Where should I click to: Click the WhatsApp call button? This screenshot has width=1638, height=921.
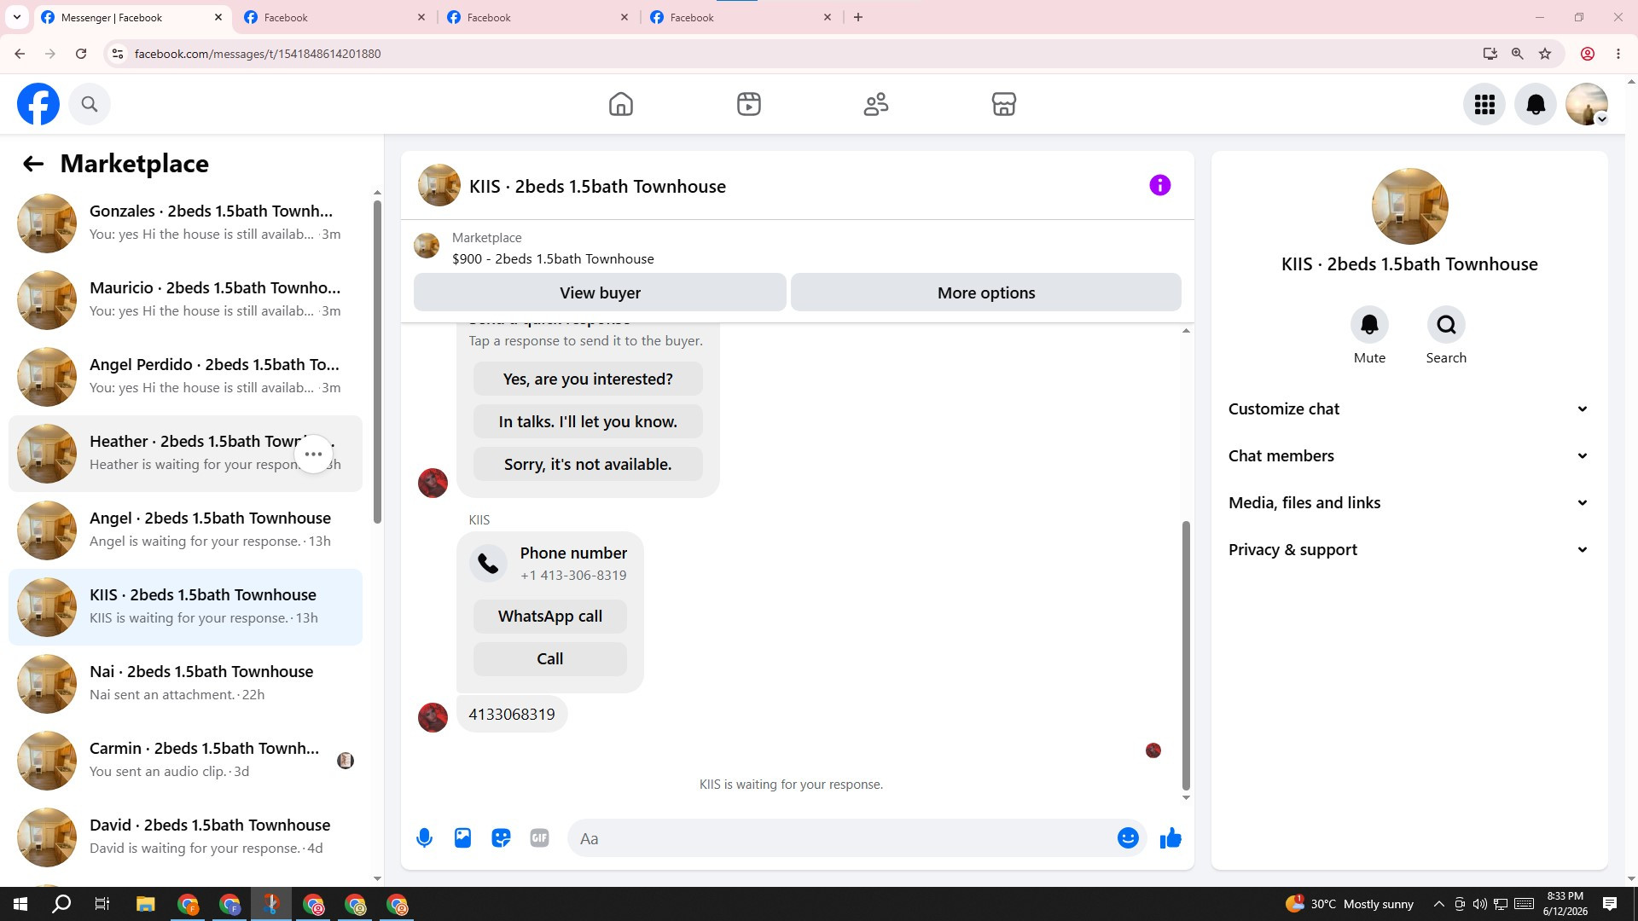[x=550, y=617]
